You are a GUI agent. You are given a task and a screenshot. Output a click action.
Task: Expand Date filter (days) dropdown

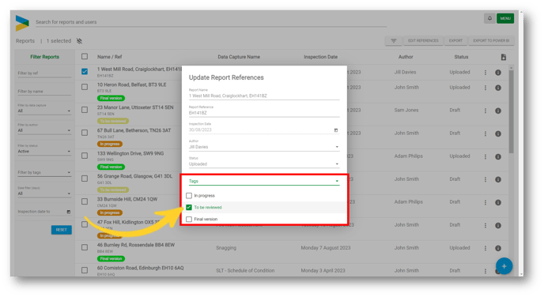(44, 192)
